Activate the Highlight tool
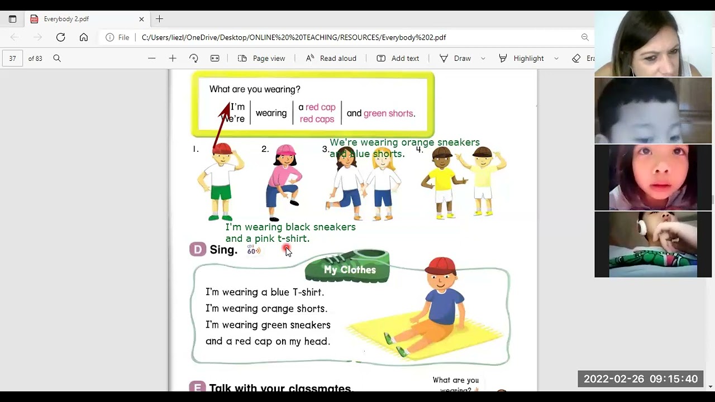The height and width of the screenshot is (402, 715). click(521, 58)
